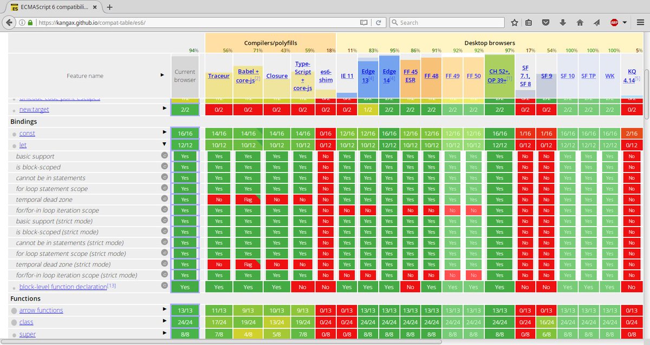650x345 pixels.
Task: Click 'c' icon for for loop statement scope
Action: (164, 188)
